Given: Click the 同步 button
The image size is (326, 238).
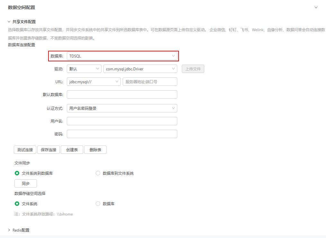Looking at the screenshot, I should pos(26,183).
